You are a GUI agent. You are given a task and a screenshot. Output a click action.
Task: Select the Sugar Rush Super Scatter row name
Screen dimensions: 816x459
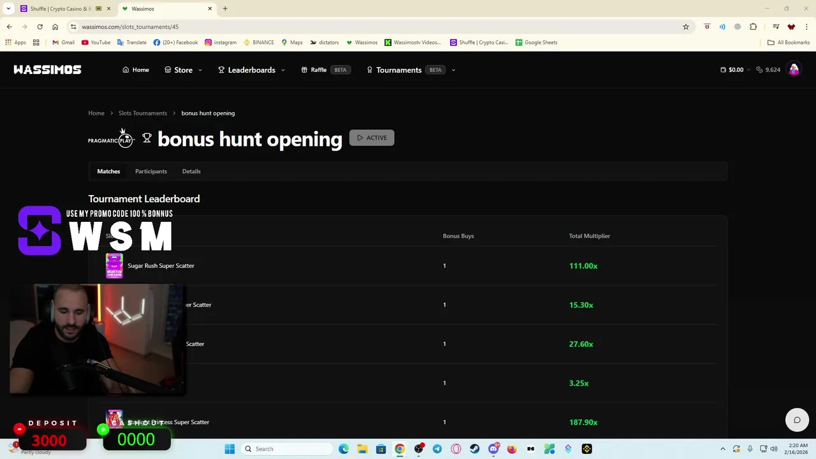click(161, 266)
